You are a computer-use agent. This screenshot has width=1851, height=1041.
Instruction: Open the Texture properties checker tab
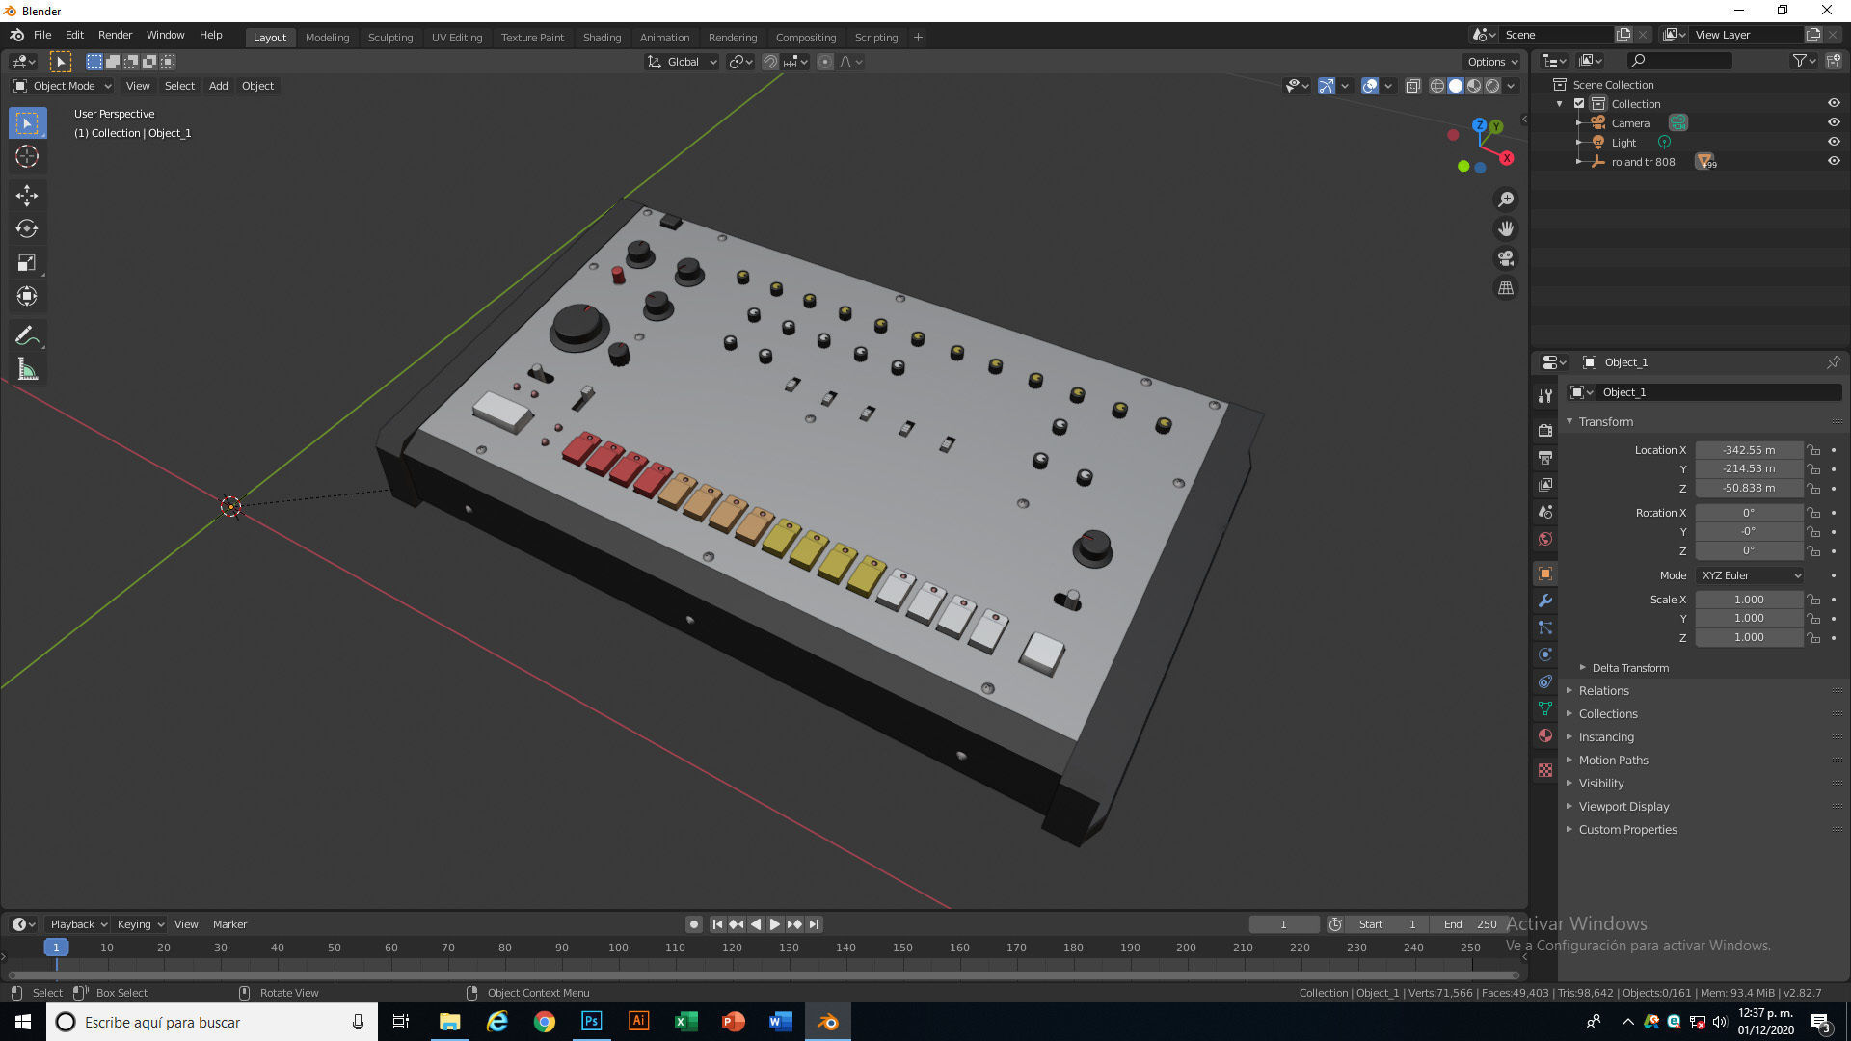coord(1545,770)
